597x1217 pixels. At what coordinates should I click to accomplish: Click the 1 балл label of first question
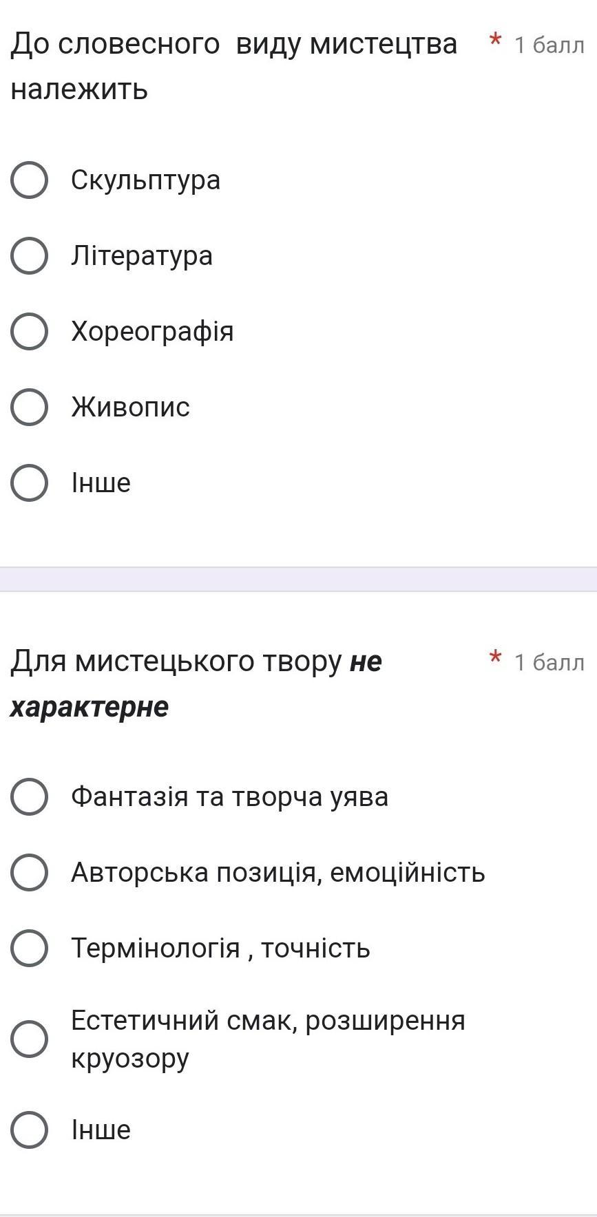549,45
